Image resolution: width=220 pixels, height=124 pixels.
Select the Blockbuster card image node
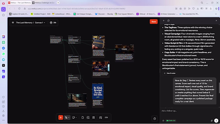pyautogui.click(x=98, y=43)
